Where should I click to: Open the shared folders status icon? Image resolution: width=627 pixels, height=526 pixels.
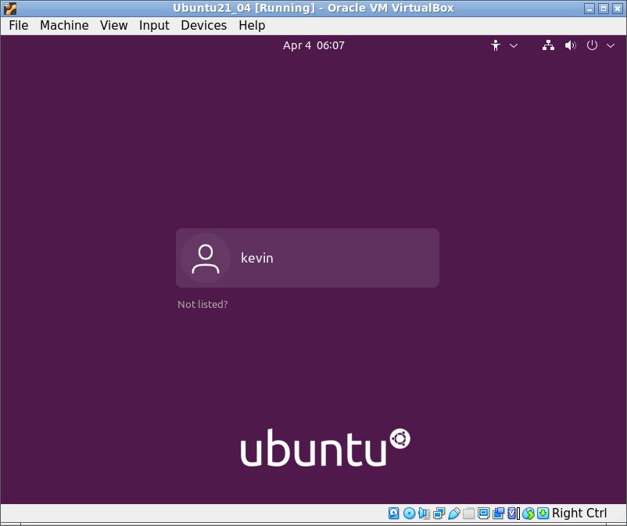click(468, 513)
